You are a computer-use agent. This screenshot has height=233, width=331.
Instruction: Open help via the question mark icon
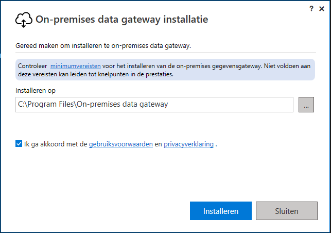point(311,9)
